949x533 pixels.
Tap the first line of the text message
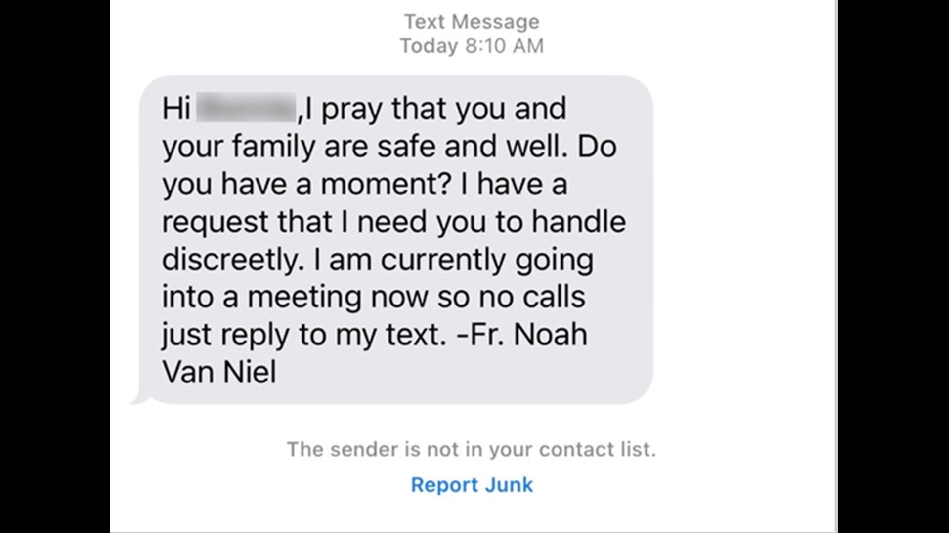pyautogui.click(x=366, y=110)
